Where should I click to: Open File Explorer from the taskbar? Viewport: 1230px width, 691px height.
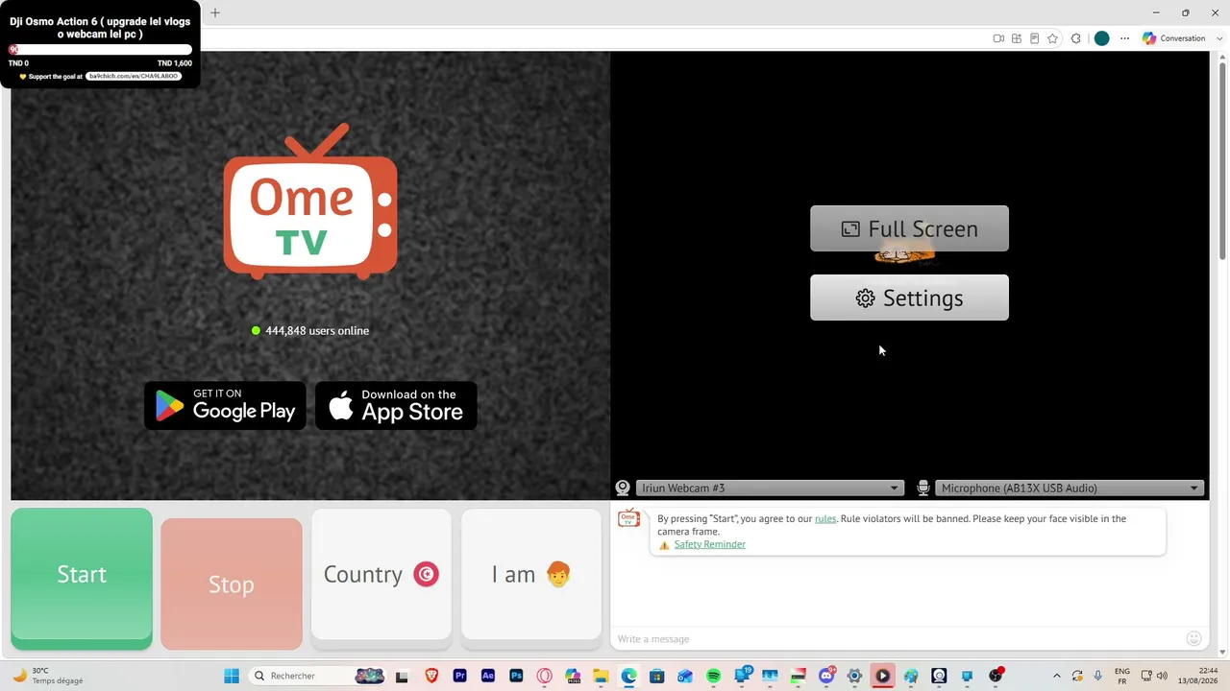pos(601,676)
